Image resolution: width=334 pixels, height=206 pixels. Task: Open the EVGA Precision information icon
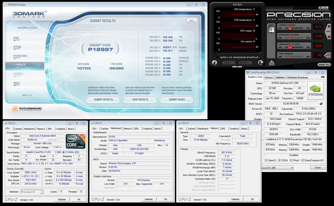(215, 63)
